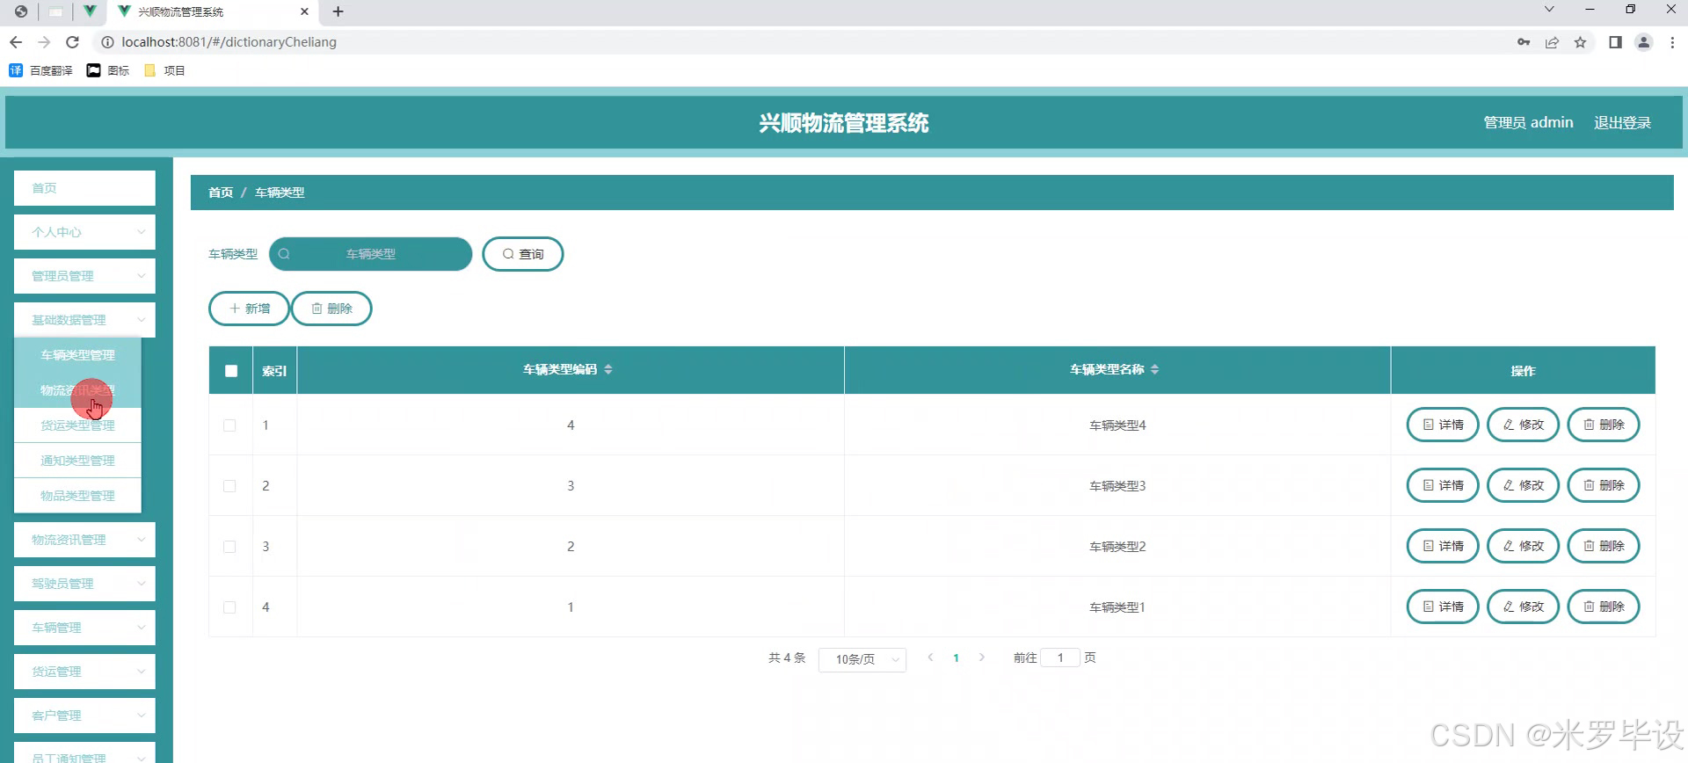The width and height of the screenshot is (1688, 763).
Task: Click the 删除 bulk delete button above table
Action: [x=331, y=309]
